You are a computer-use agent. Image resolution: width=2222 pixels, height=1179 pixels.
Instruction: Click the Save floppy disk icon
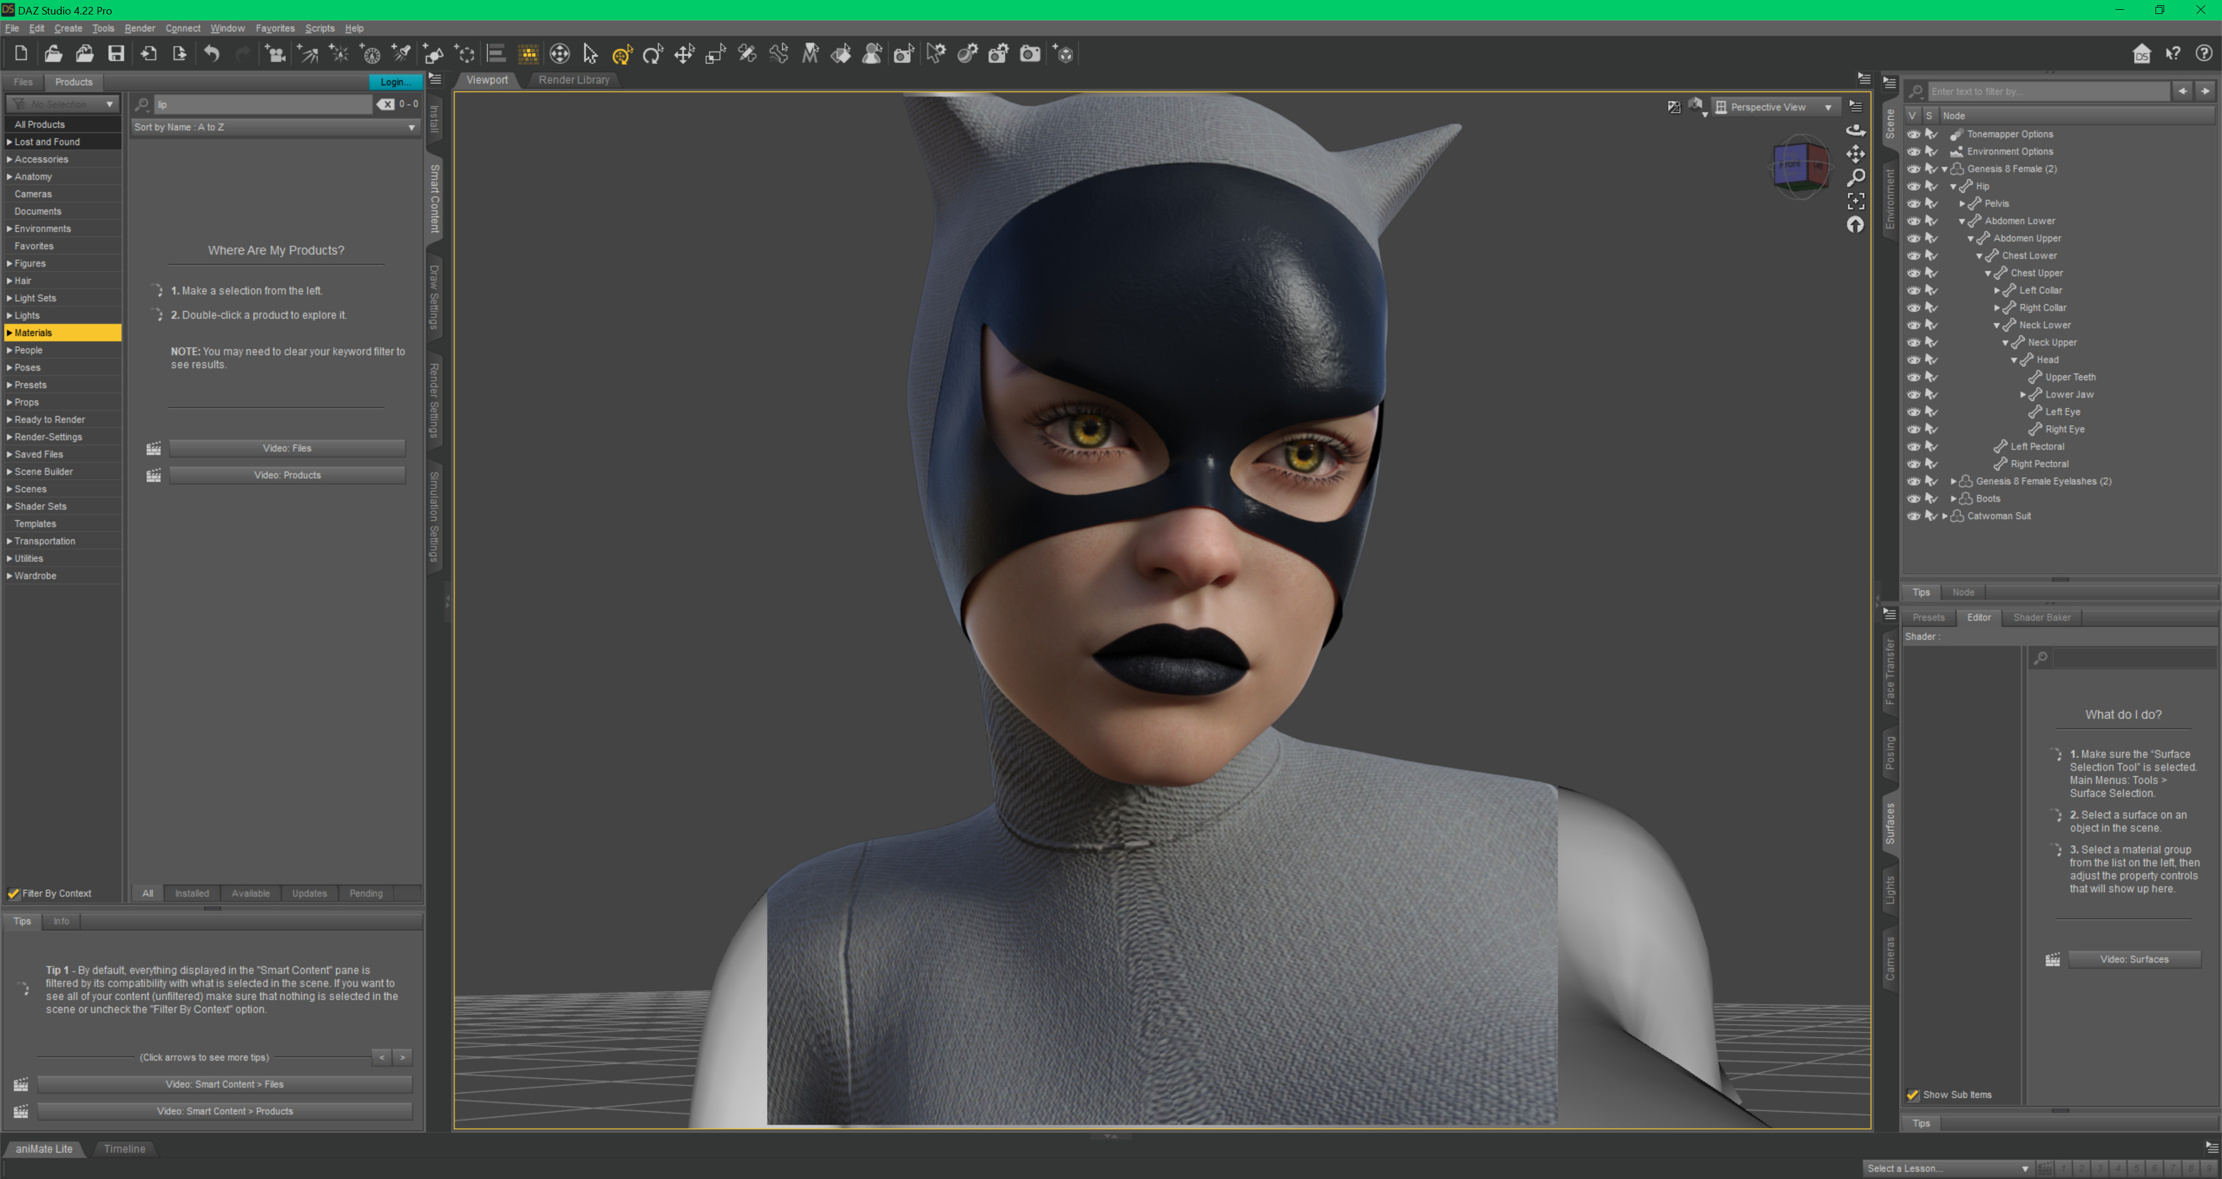[116, 54]
